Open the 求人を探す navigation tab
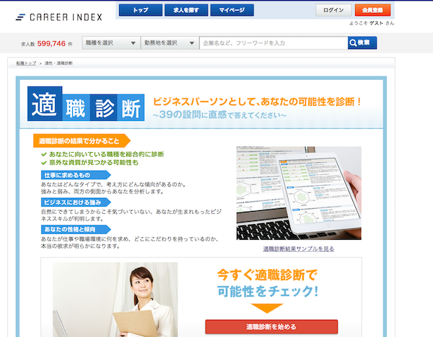Viewport: 433px width, 337px height. [x=186, y=10]
